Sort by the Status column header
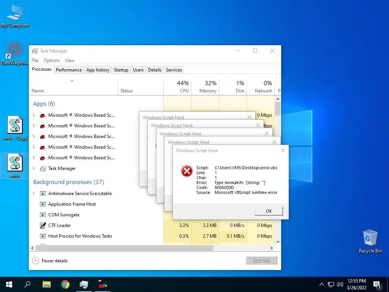The width and height of the screenshot is (389, 292). click(x=141, y=87)
